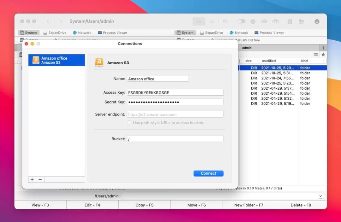The image size is (341, 222).
Task: Select the right pane System drive tab
Action: 185,33
